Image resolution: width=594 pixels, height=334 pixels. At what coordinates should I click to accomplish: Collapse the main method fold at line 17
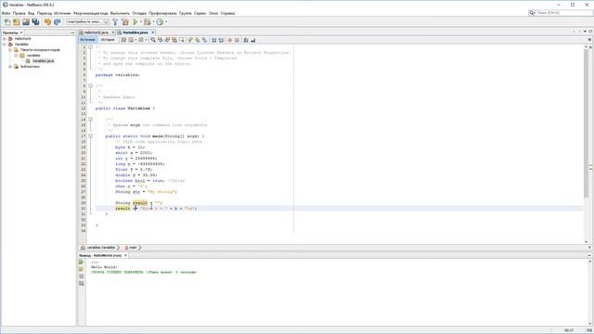click(91, 136)
